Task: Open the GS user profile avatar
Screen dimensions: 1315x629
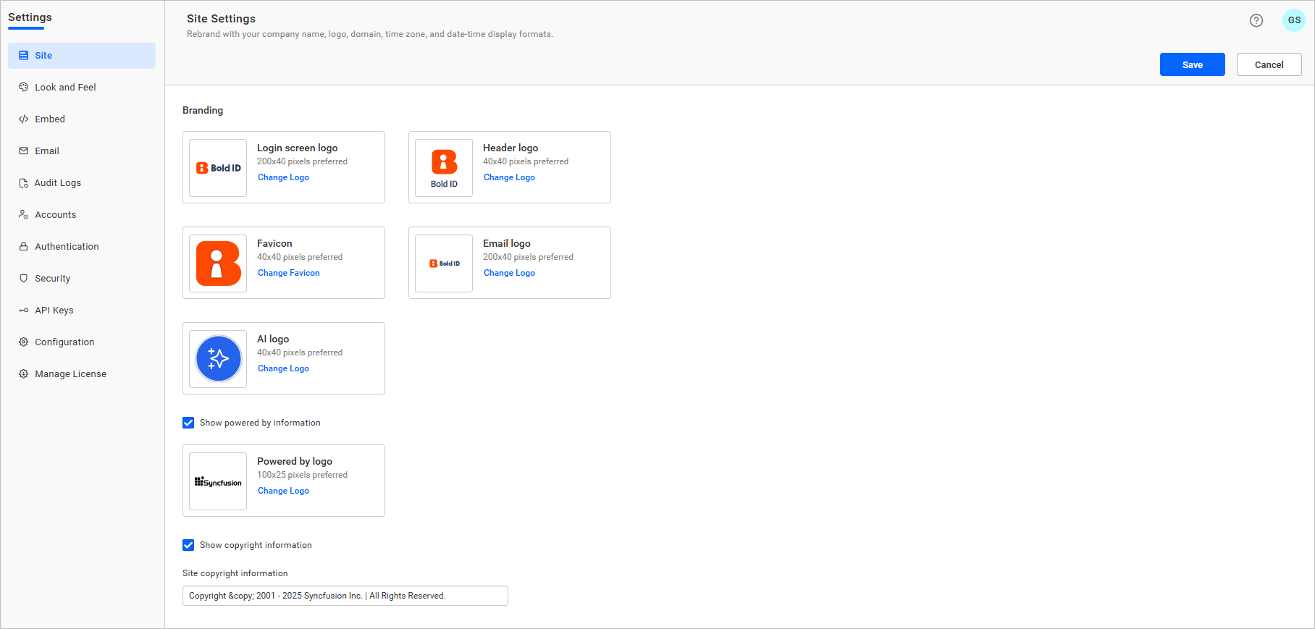Action: [1293, 20]
